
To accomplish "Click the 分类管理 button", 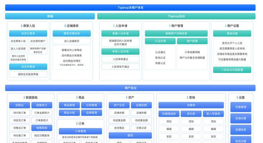I will click(x=92, y=105).
